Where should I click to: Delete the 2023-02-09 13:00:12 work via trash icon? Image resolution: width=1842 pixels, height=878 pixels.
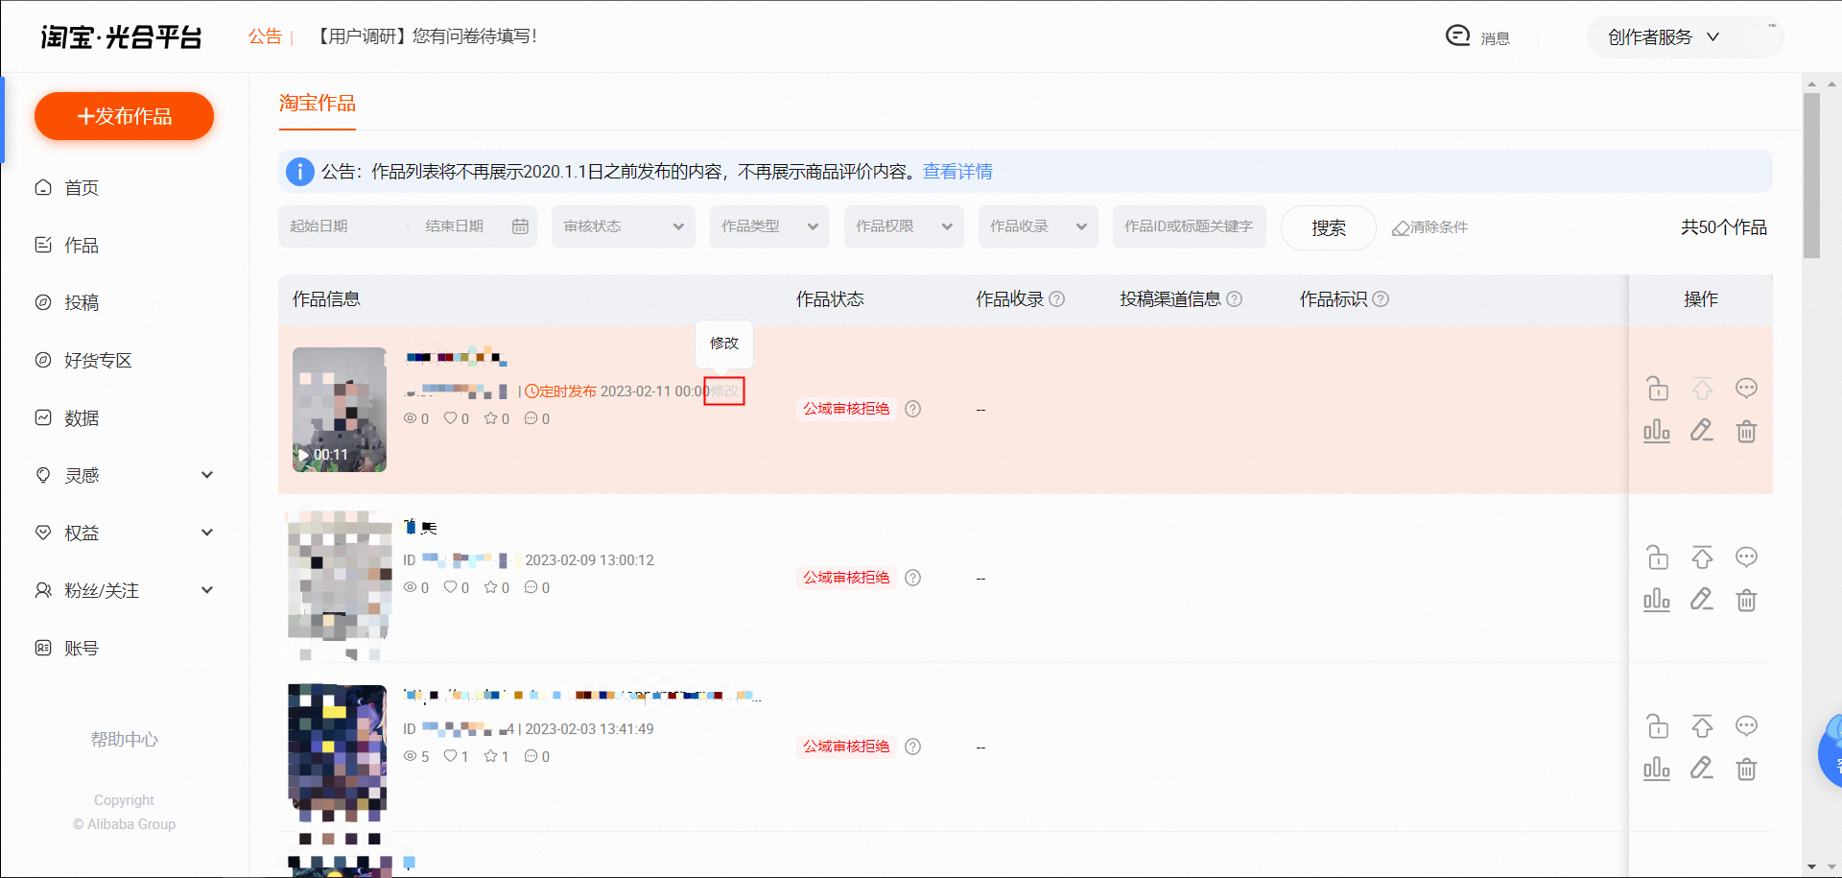point(1746,600)
